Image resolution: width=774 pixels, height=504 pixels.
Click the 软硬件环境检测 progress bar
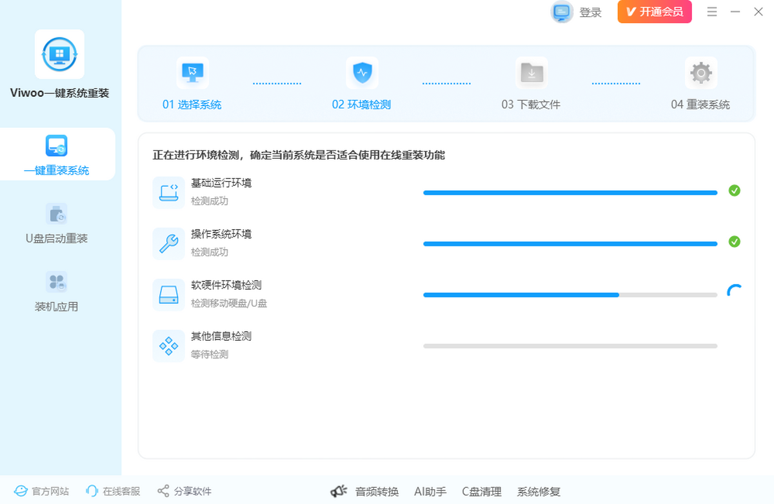570,294
